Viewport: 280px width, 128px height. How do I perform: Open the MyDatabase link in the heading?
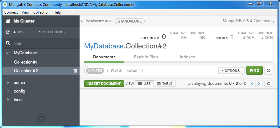[x=104, y=46]
